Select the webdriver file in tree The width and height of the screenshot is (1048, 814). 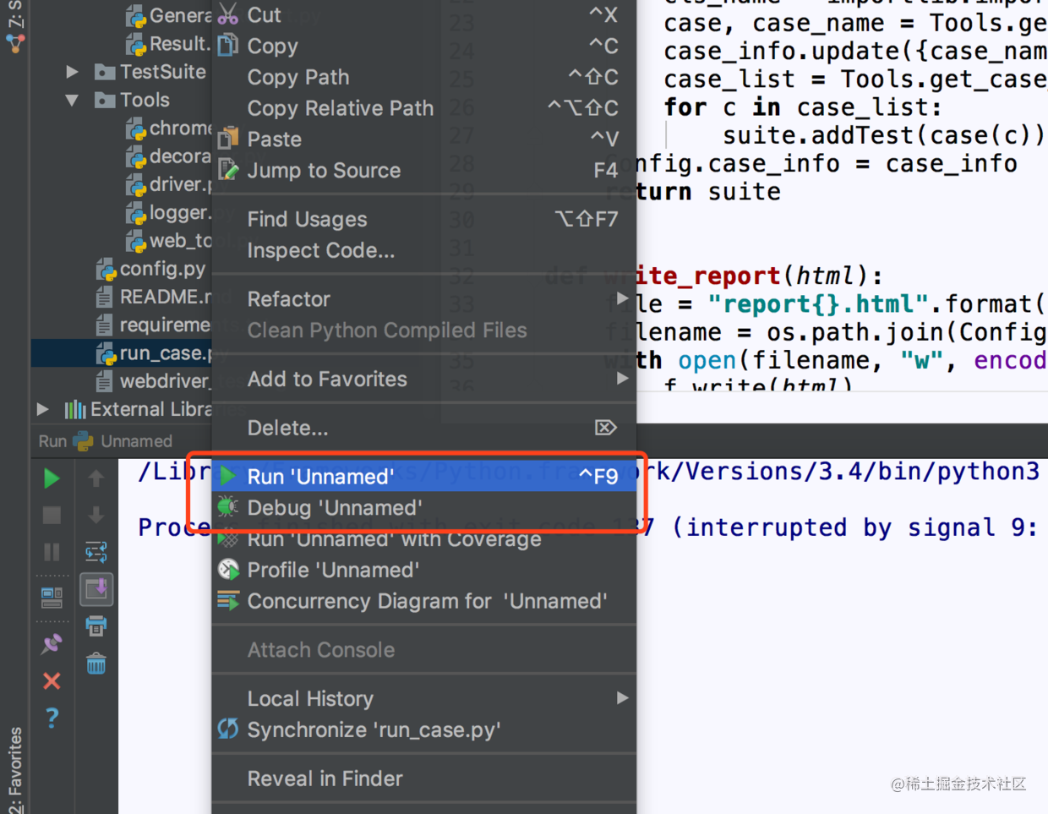click(165, 381)
